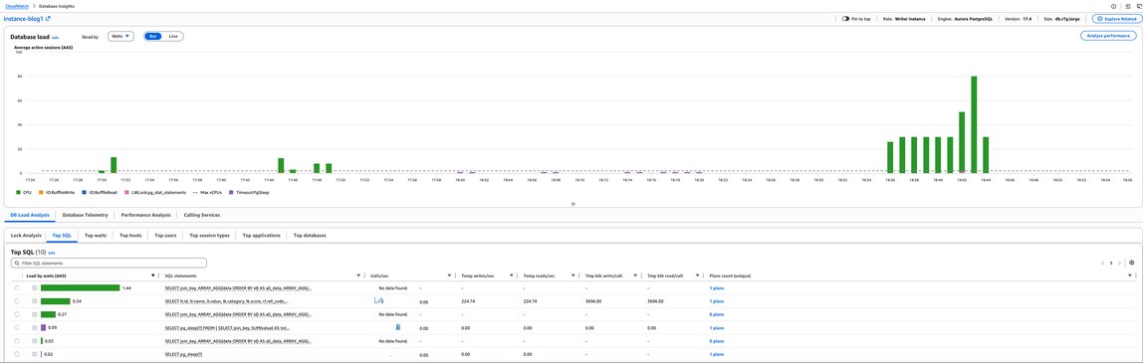
Task: Open the Database load Info link
Action: tap(56, 37)
